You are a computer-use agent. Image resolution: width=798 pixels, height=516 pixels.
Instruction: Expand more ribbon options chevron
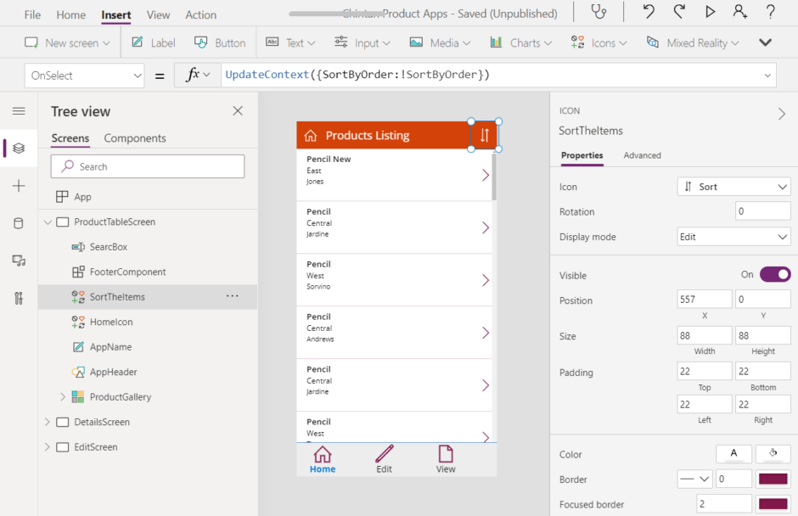point(766,42)
